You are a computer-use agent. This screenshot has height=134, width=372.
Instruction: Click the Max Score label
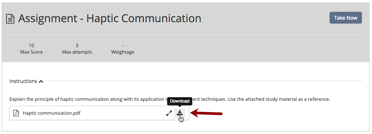(32, 52)
